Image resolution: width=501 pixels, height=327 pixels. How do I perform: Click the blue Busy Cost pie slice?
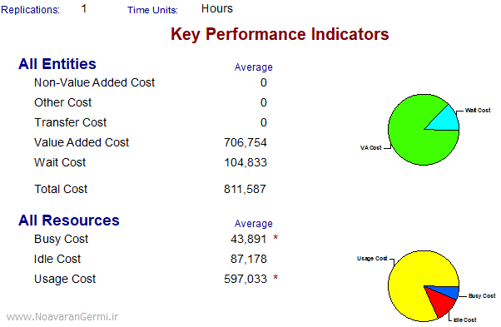(449, 291)
